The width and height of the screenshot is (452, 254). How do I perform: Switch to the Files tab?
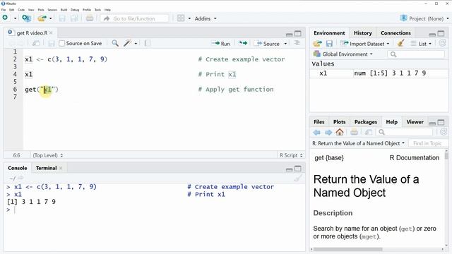click(319, 122)
